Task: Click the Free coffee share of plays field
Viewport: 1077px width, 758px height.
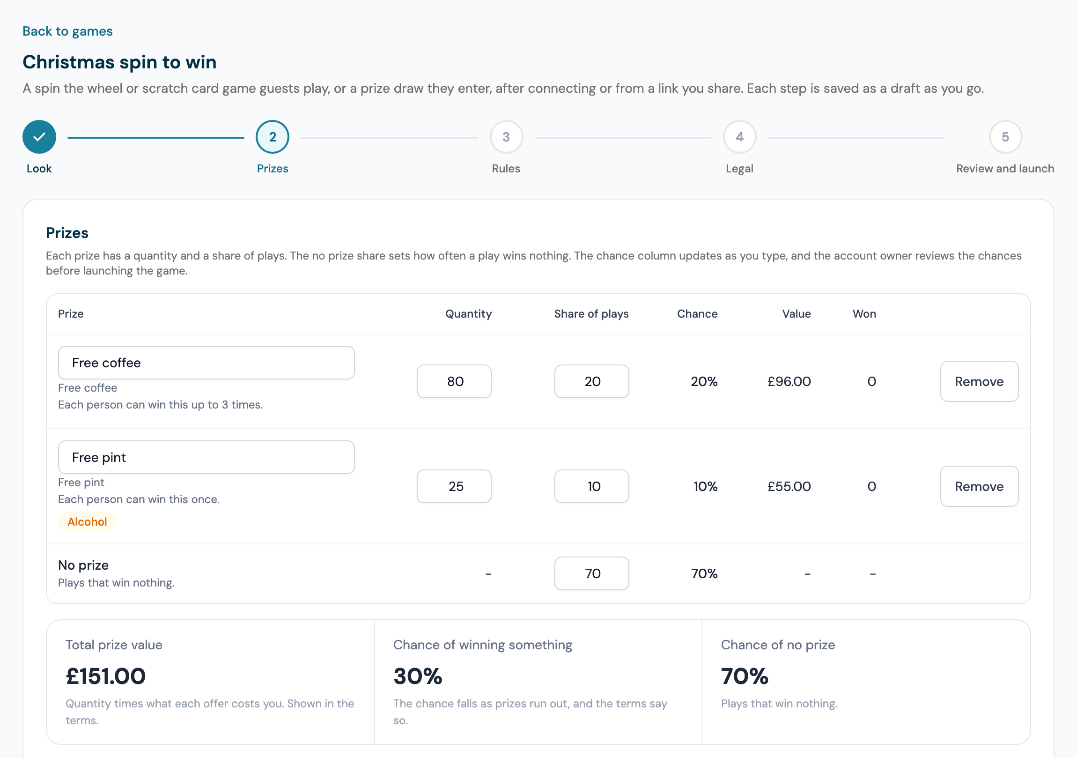Action: click(591, 382)
